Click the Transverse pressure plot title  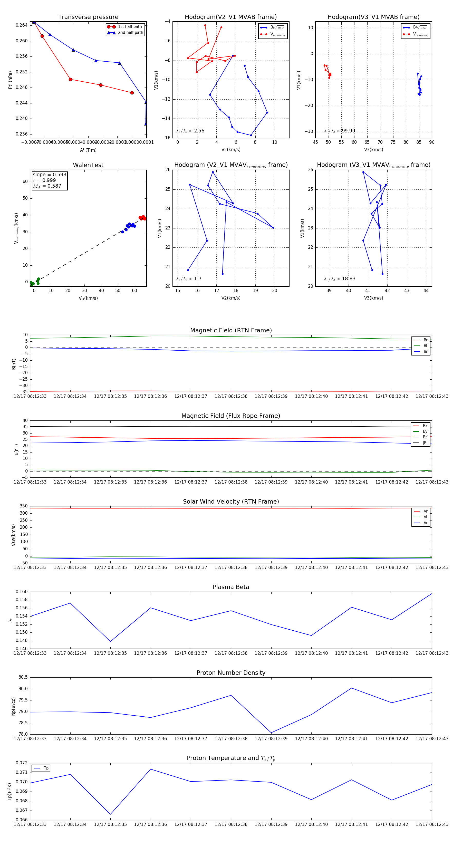tap(88, 17)
